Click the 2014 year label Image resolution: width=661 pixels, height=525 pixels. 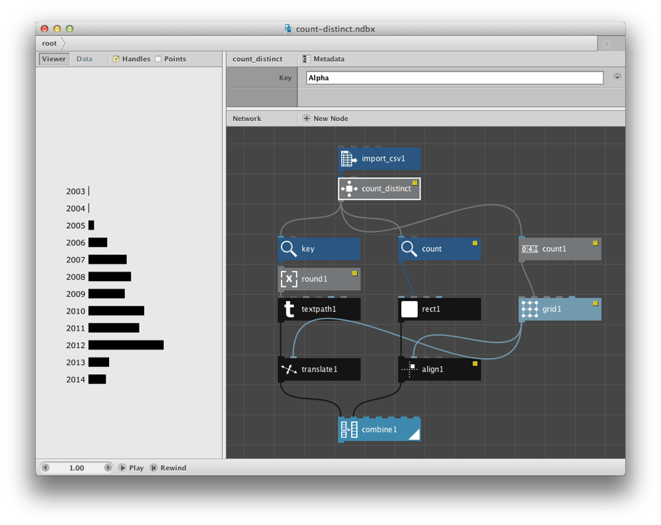click(75, 380)
